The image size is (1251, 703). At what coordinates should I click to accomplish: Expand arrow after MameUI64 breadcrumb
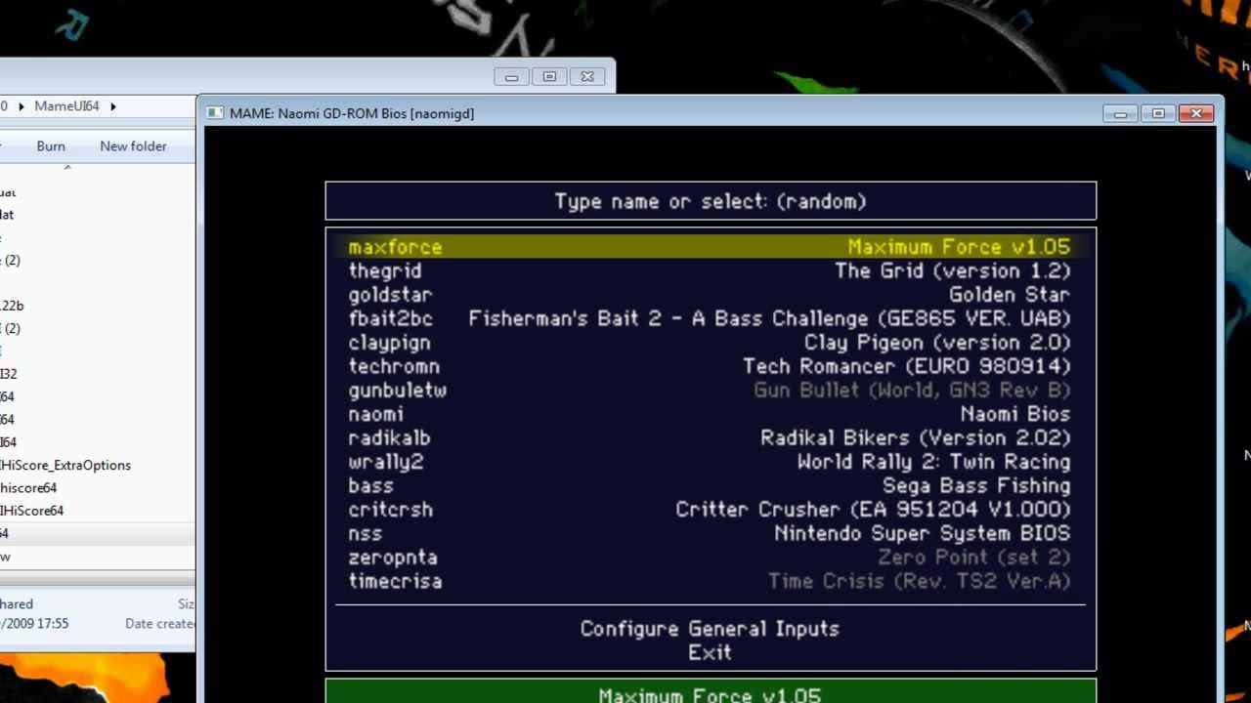(113, 106)
